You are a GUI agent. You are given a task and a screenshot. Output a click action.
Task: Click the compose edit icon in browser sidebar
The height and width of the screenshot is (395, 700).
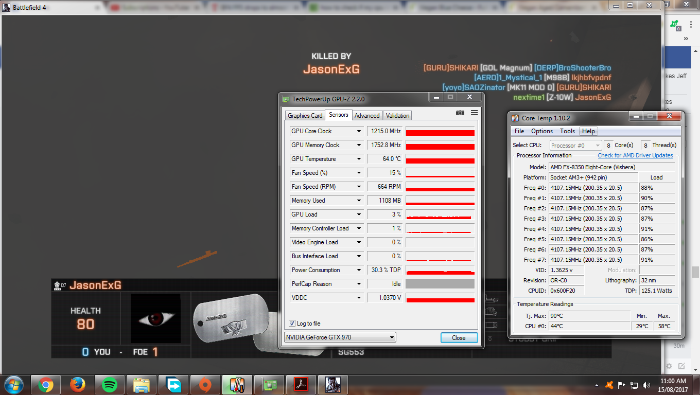click(681, 366)
